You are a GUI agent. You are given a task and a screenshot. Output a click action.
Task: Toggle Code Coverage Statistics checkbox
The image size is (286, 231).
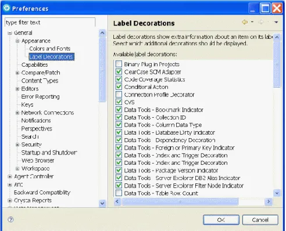tap(119, 79)
